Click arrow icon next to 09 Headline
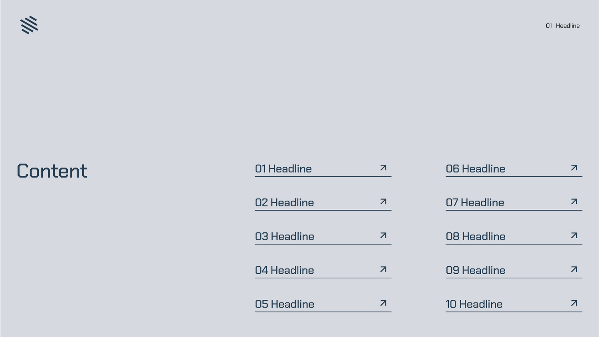This screenshot has height=337, width=599. point(574,269)
